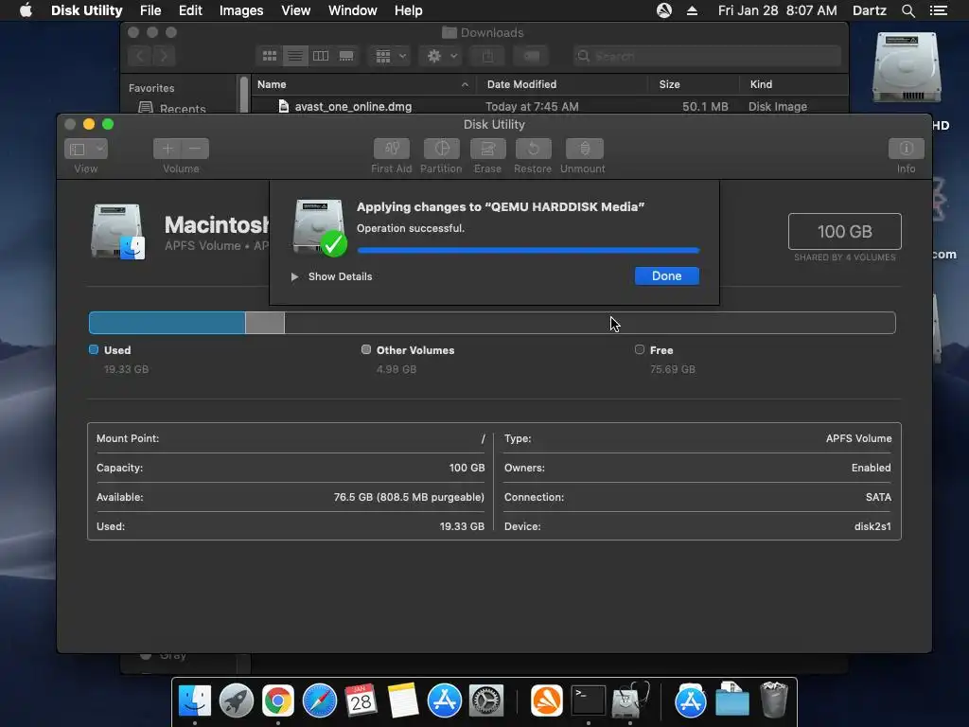The height and width of the screenshot is (727, 969).
Task: Open the Images menu
Action: tap(241, 10)
